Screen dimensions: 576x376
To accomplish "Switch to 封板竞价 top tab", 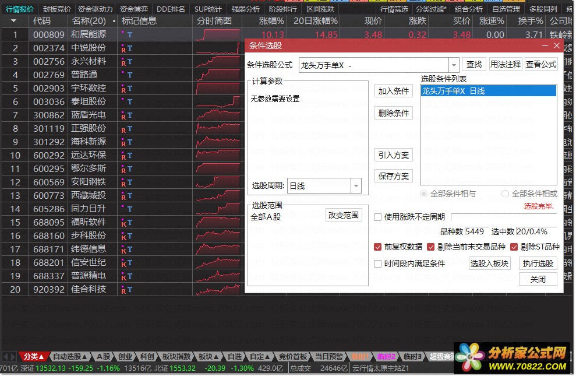I will coord(57,9).
